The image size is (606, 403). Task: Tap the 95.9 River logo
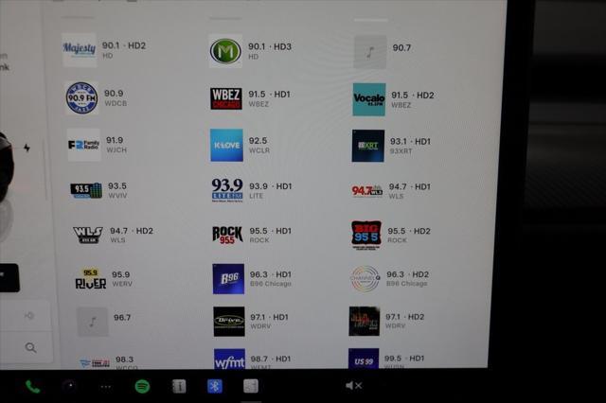coord(91,279)
